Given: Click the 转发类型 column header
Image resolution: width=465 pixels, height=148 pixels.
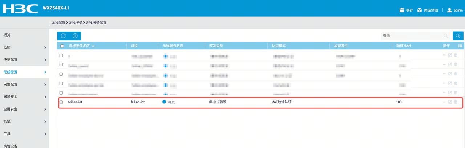Looking at the screenshot, I should [x=216, y=46].
